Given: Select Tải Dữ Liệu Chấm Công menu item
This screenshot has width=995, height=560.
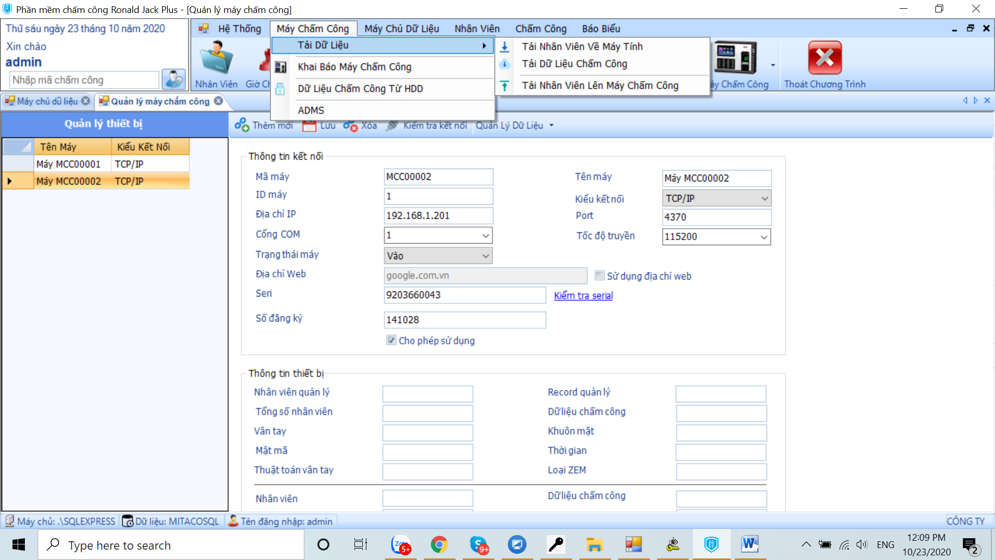Looking at the screenshot, I should click(574, 64).
